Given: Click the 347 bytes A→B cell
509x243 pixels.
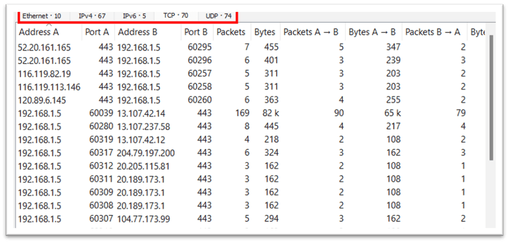Looking at the screenshot, I should (393, 47).
